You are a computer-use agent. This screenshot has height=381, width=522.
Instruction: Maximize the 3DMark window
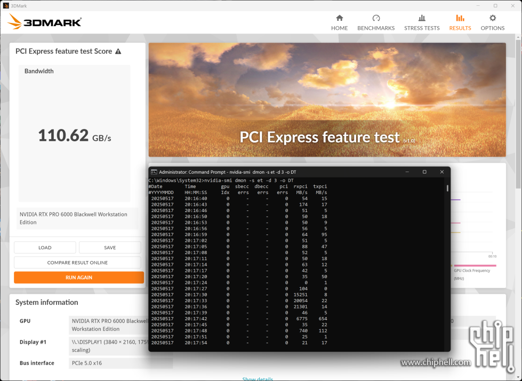coord(495,6)
